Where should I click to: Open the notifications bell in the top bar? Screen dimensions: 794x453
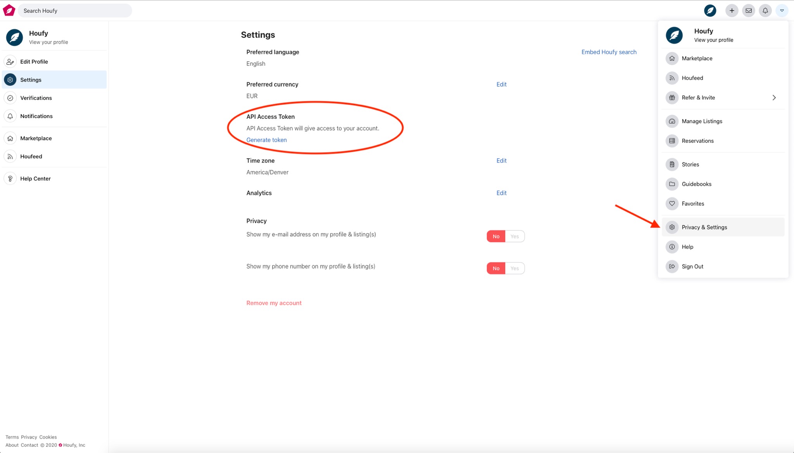[x=765, y=10]
